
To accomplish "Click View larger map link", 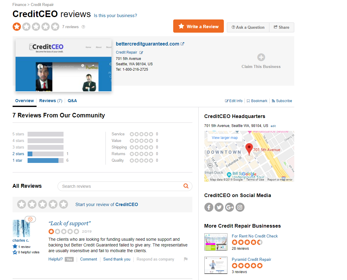I will point(225,137).
